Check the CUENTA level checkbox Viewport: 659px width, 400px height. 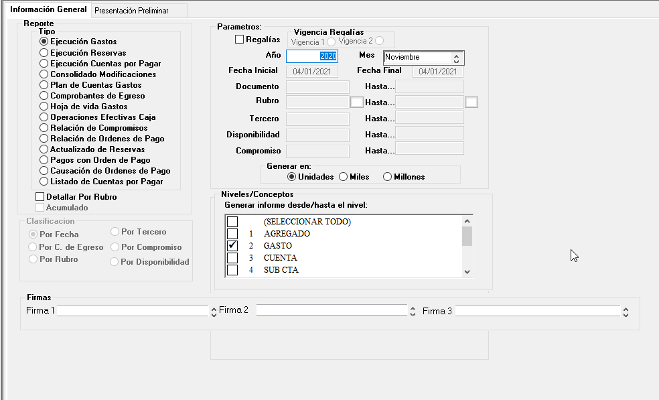point(232,258)
